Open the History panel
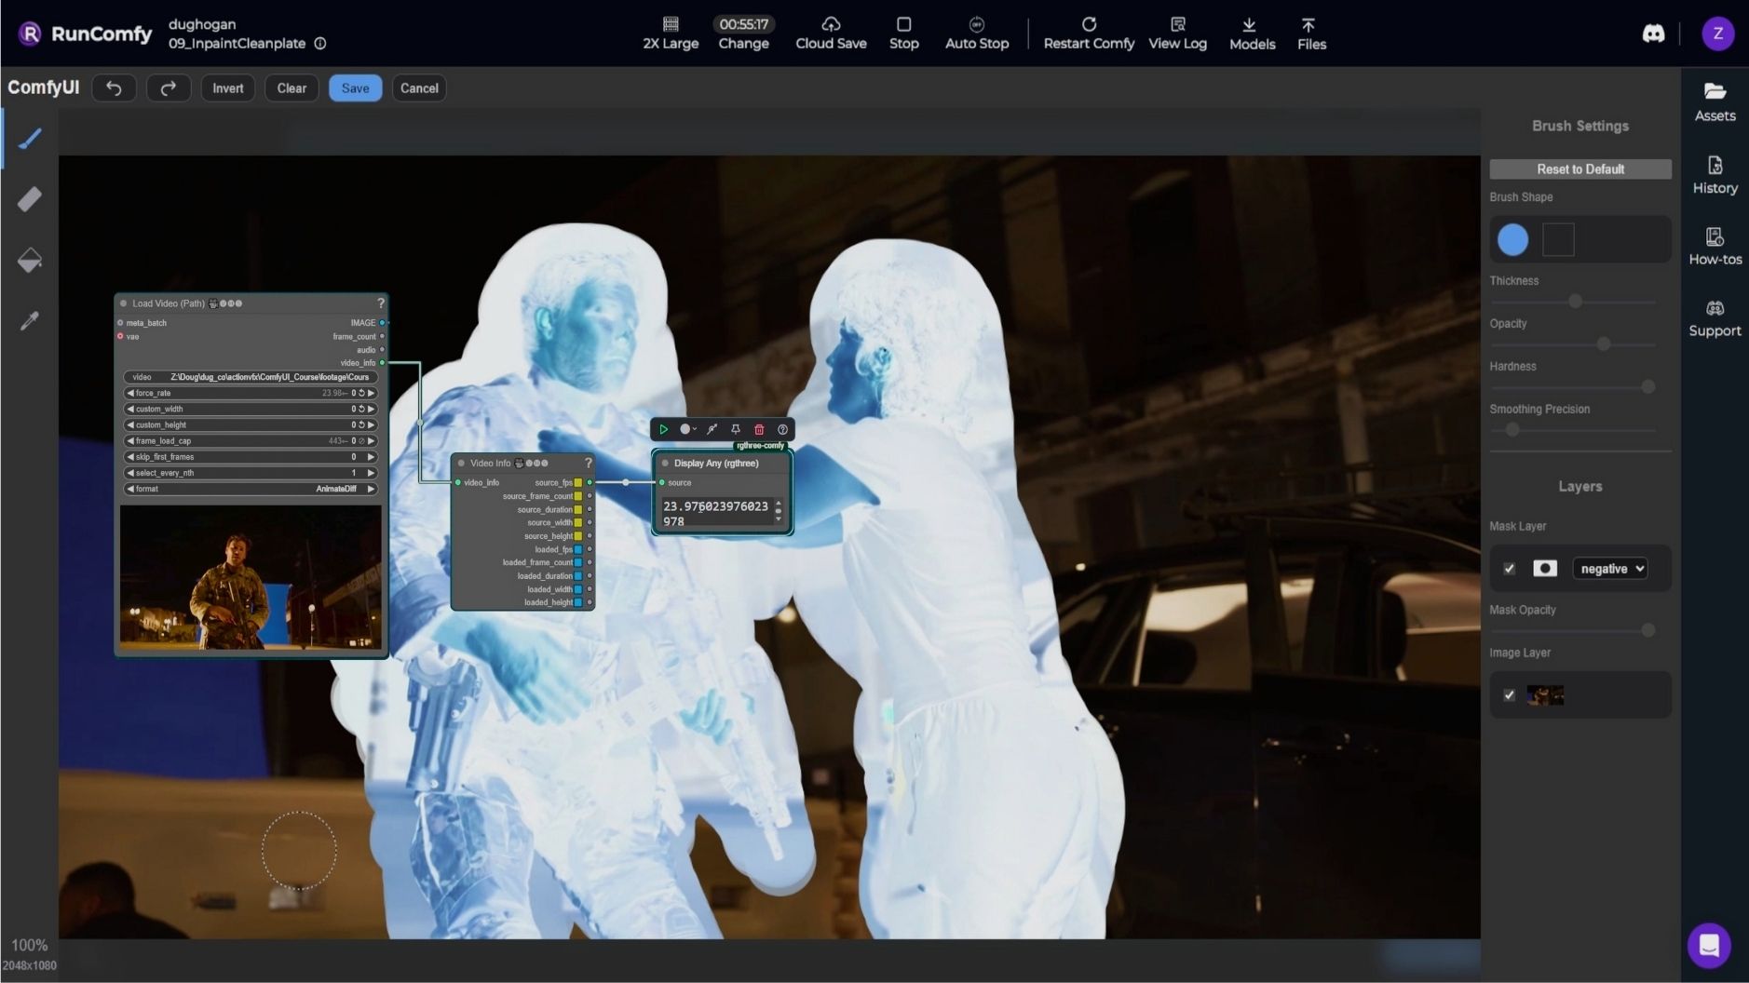The image size is (1749, 983). (1715, 175)
